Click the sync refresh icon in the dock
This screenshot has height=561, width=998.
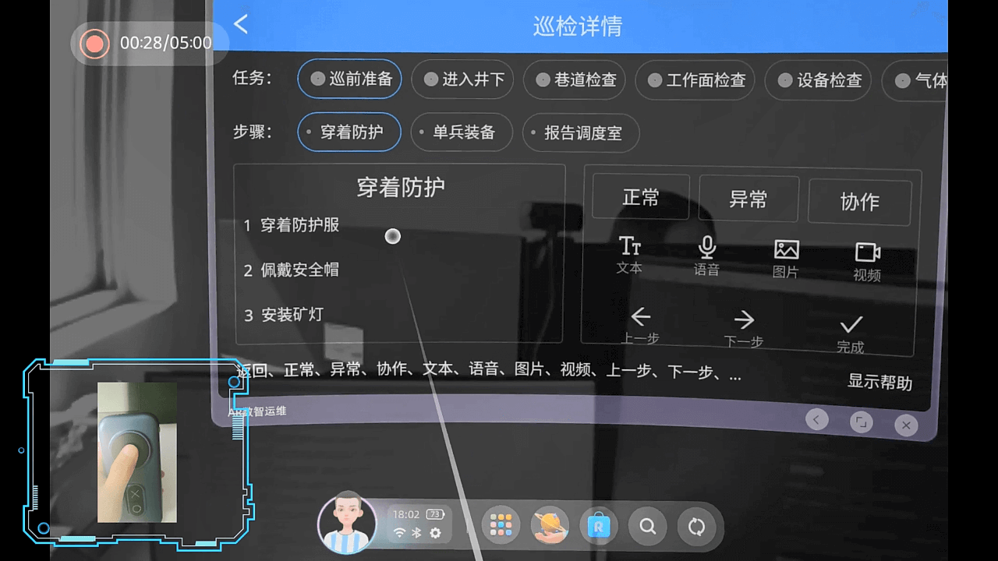pos(696,526)
